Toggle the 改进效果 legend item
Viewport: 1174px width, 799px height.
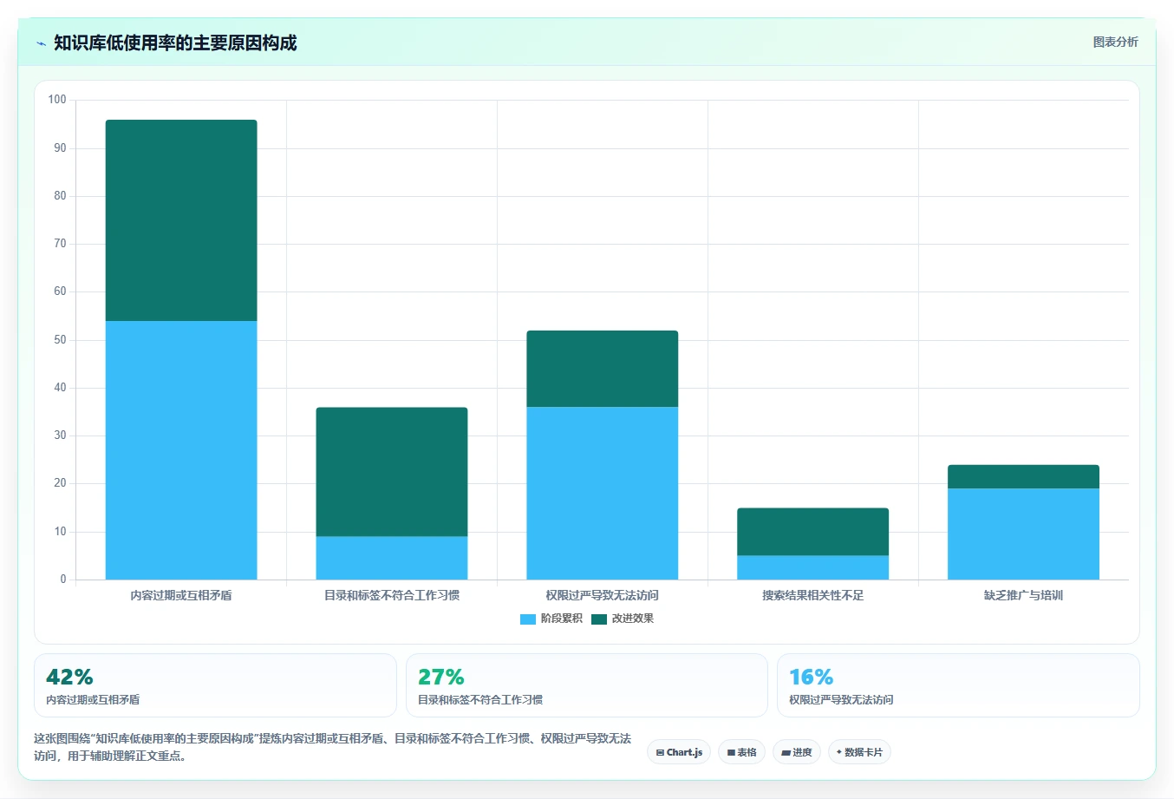(623, 619)
